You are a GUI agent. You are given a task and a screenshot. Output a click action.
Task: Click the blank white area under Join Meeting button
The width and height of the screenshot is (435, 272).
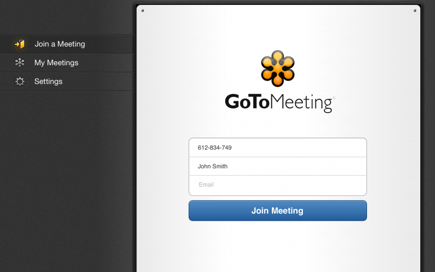click(x=278, y=247)
